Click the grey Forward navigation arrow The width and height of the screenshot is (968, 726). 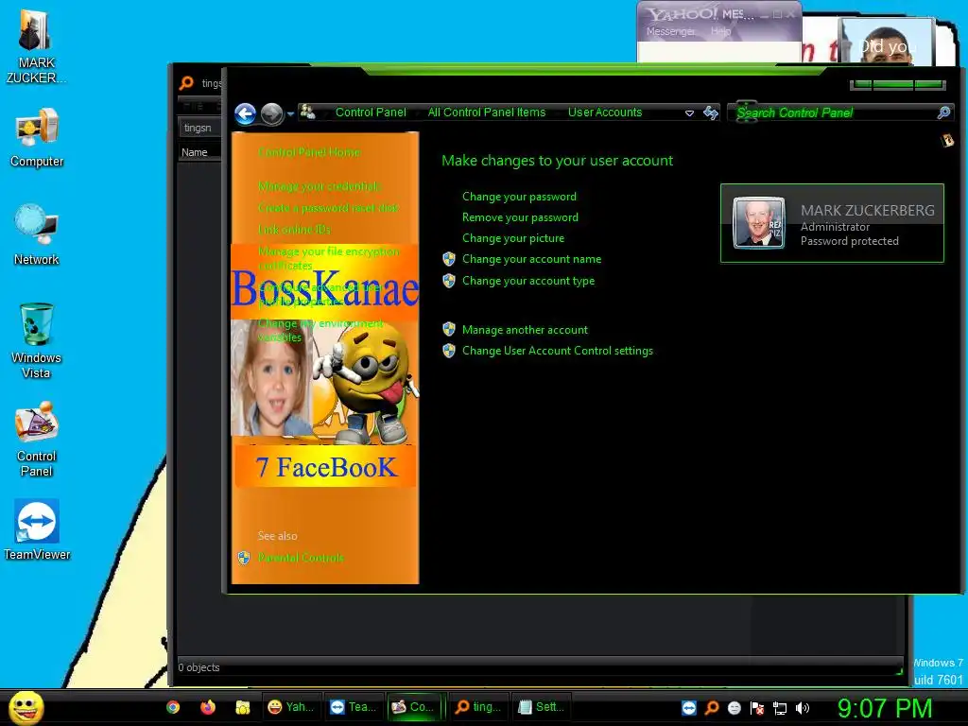click(x=271, y=113)
